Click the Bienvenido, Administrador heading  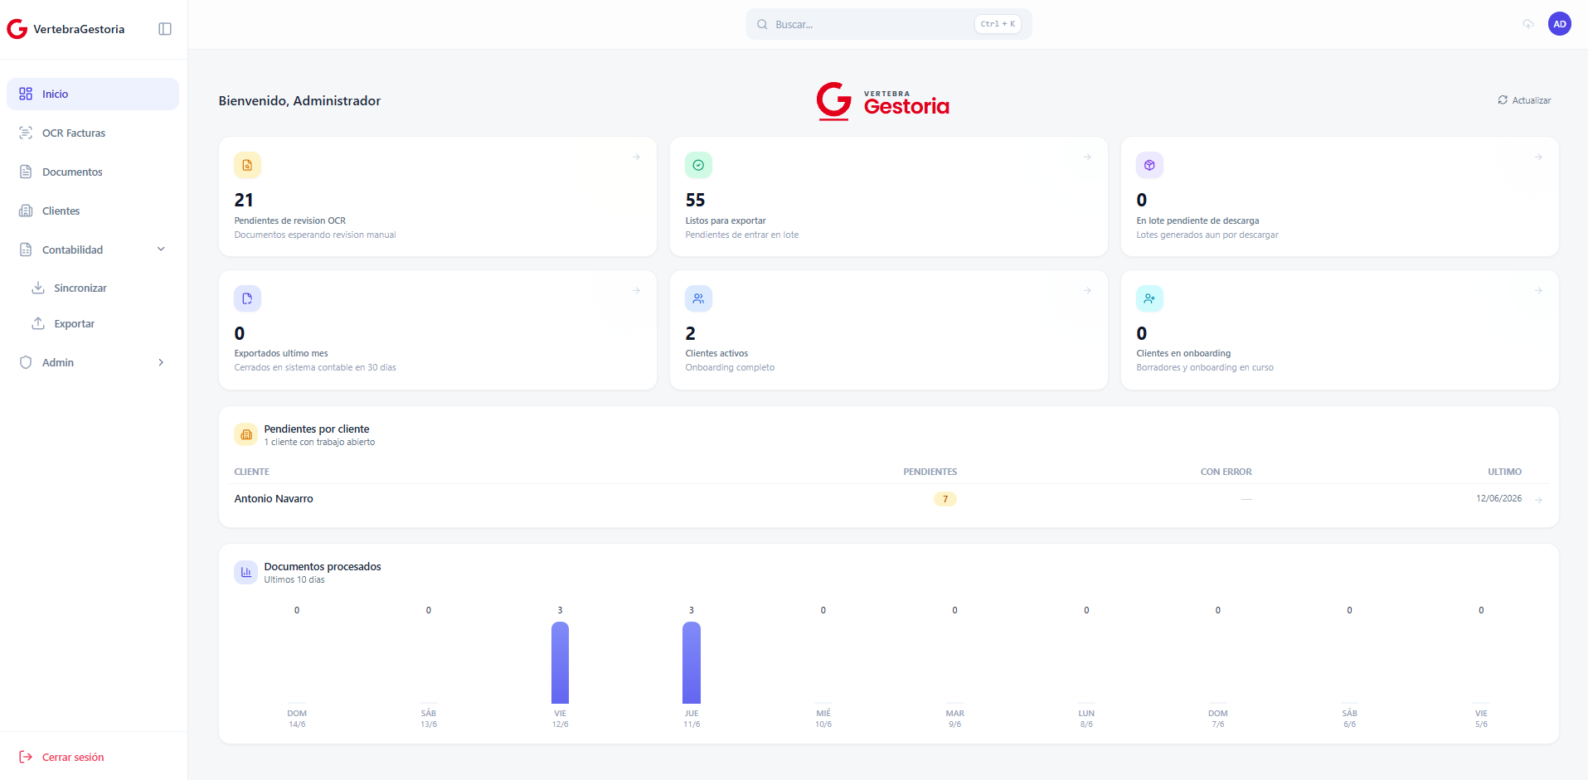(299, 100)
